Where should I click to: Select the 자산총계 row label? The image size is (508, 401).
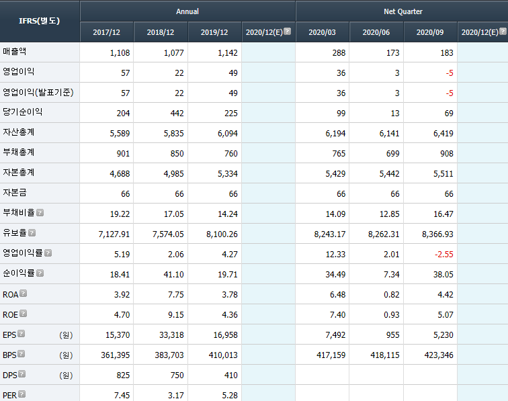(18, 132)
